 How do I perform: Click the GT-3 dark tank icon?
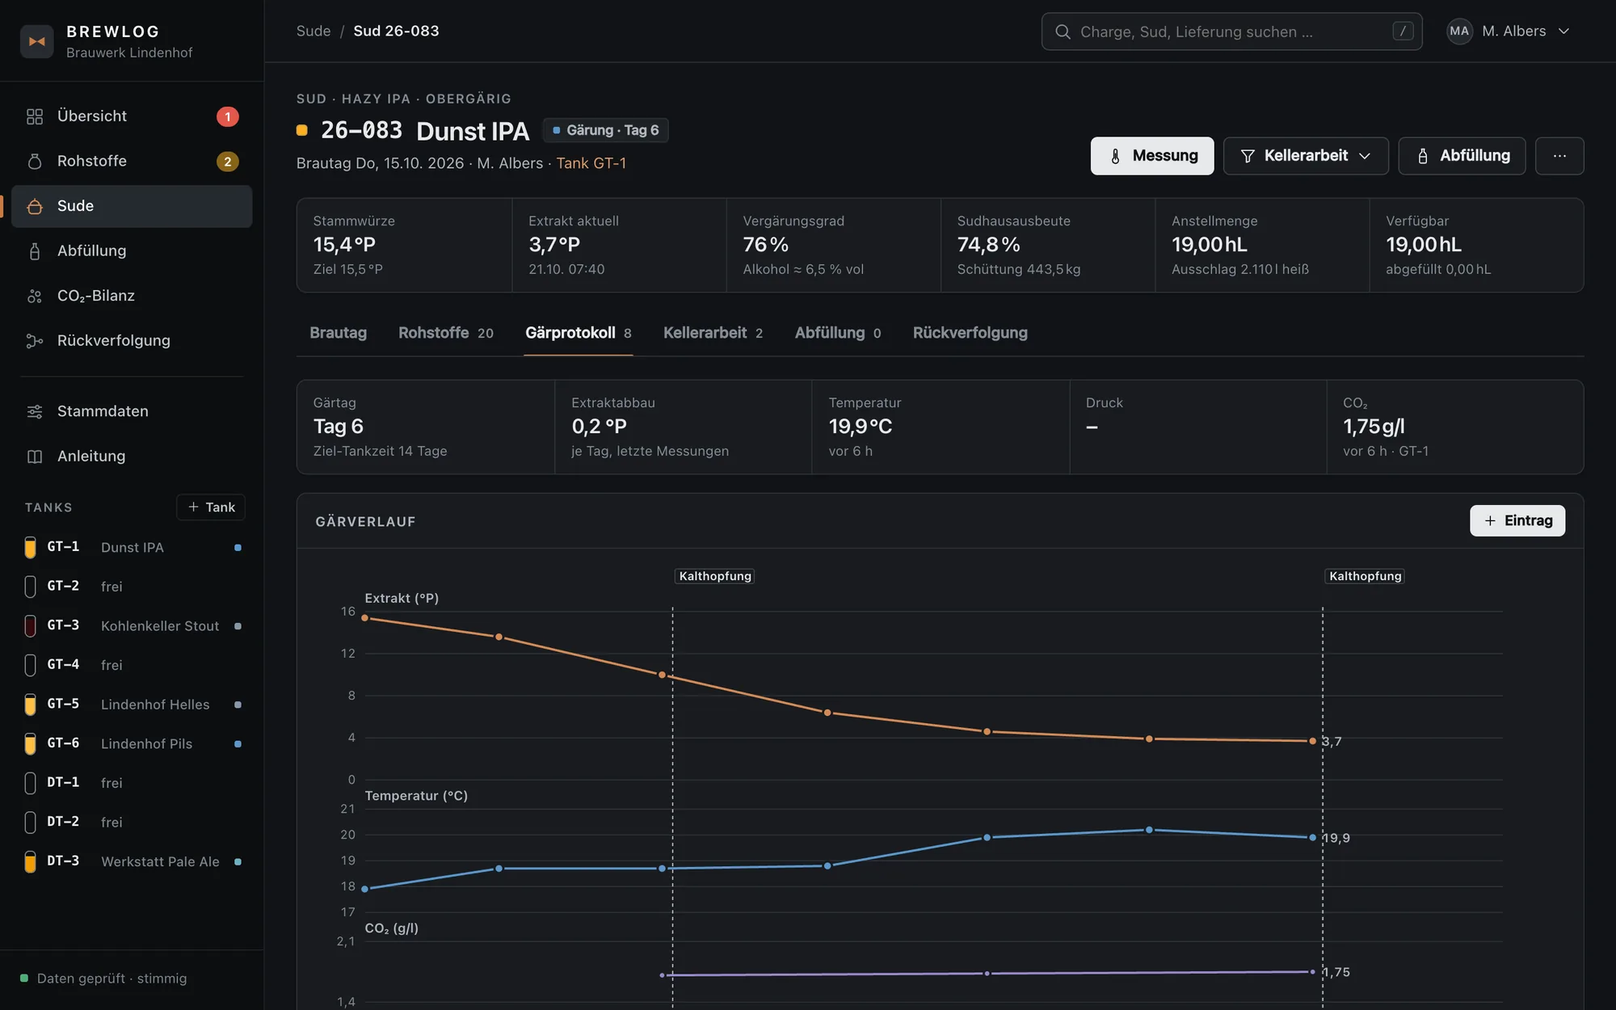tap(30, 625)
